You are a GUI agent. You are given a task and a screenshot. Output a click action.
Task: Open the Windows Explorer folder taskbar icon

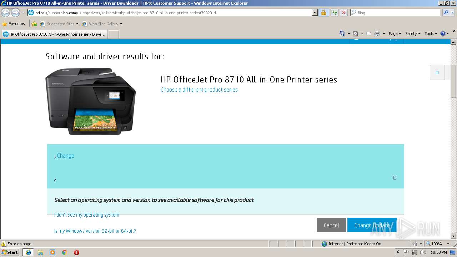(40, 252)
